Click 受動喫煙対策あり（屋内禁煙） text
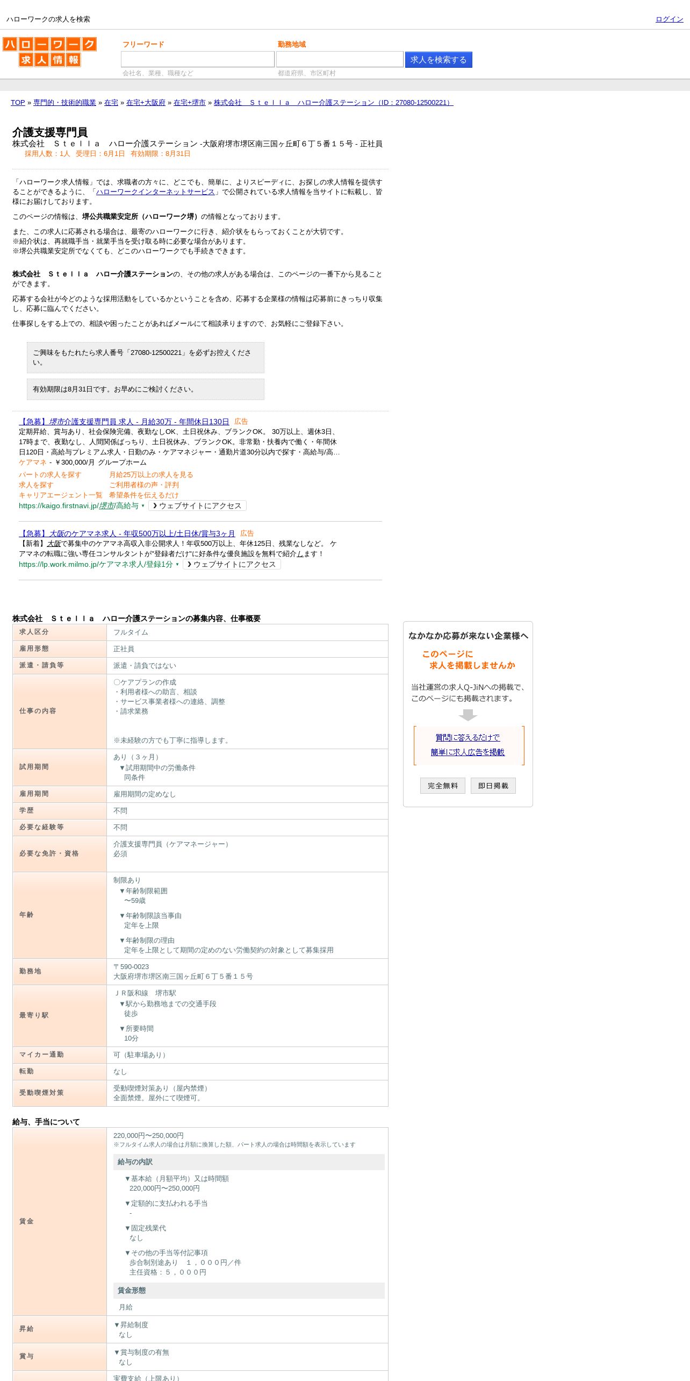The width and height of the screenshot is (690, 1381). pyautogui.click(x=162, y=1088)
